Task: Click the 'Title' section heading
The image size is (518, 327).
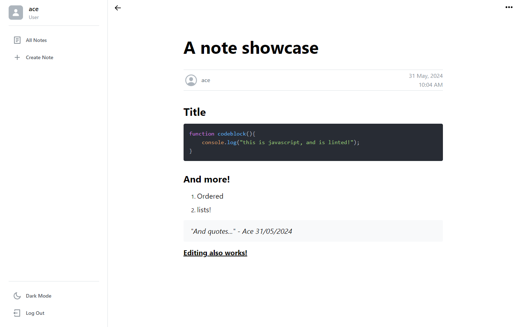Action: pos(194,112)
